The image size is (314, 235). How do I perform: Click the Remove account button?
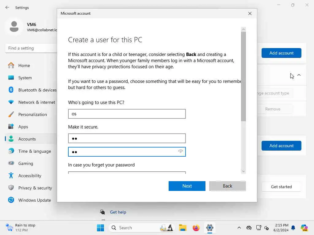tap(273, 109)
